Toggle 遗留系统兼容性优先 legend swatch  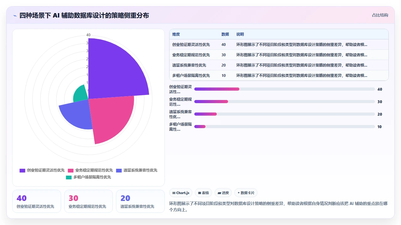[119, 170]
